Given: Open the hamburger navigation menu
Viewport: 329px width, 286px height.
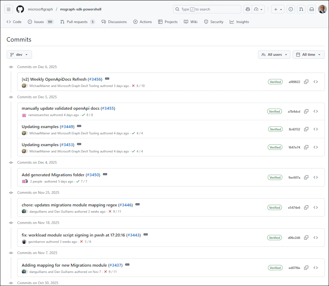Looking at the screenshot, I should point(9,9).
